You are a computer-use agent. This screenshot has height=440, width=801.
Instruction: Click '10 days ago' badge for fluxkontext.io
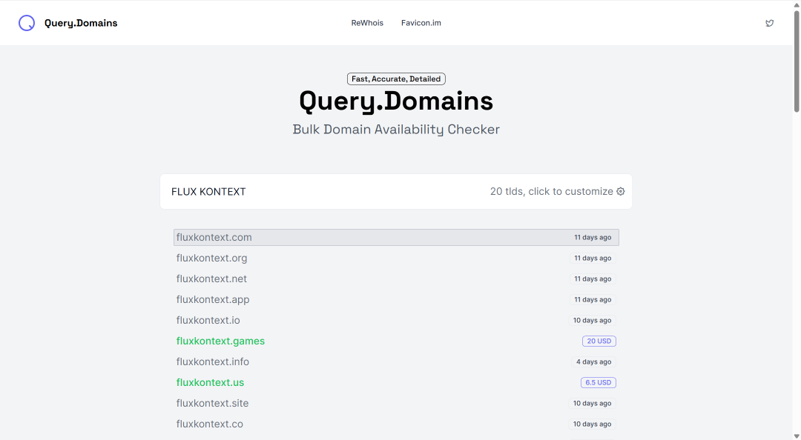tap(592, 321)
